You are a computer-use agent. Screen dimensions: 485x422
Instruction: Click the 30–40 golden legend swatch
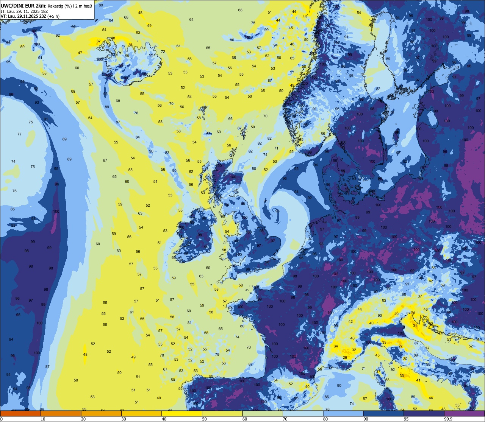click(141, 413)
